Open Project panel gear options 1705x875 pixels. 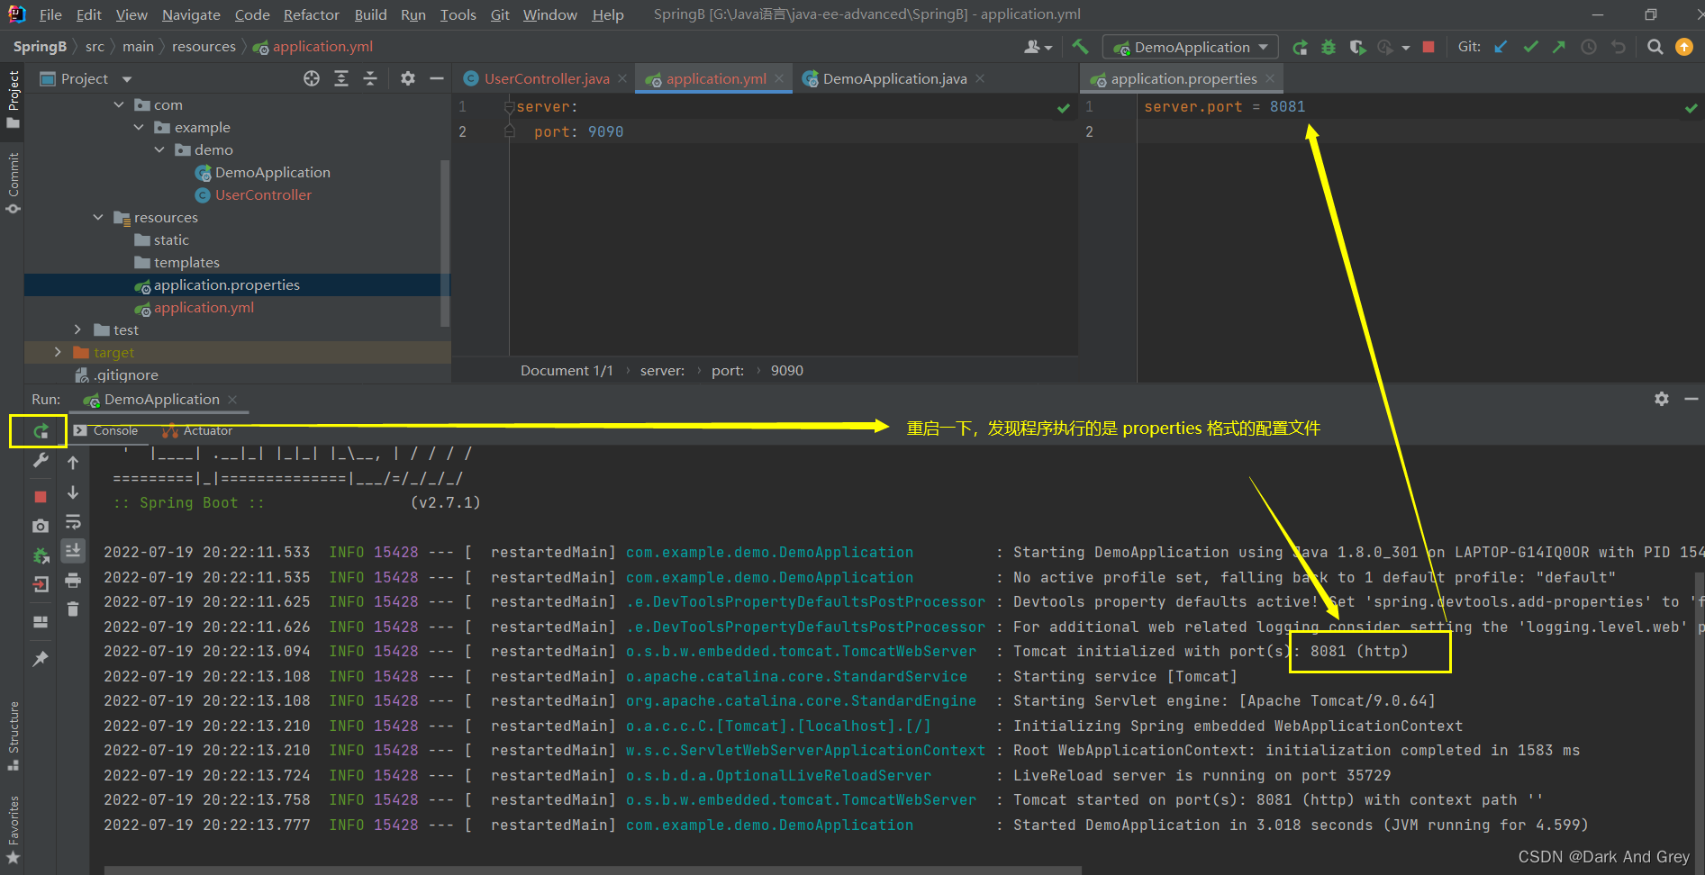pos(408,78)
